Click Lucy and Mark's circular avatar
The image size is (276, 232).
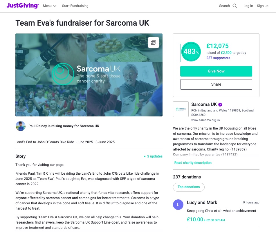[178, 205]
